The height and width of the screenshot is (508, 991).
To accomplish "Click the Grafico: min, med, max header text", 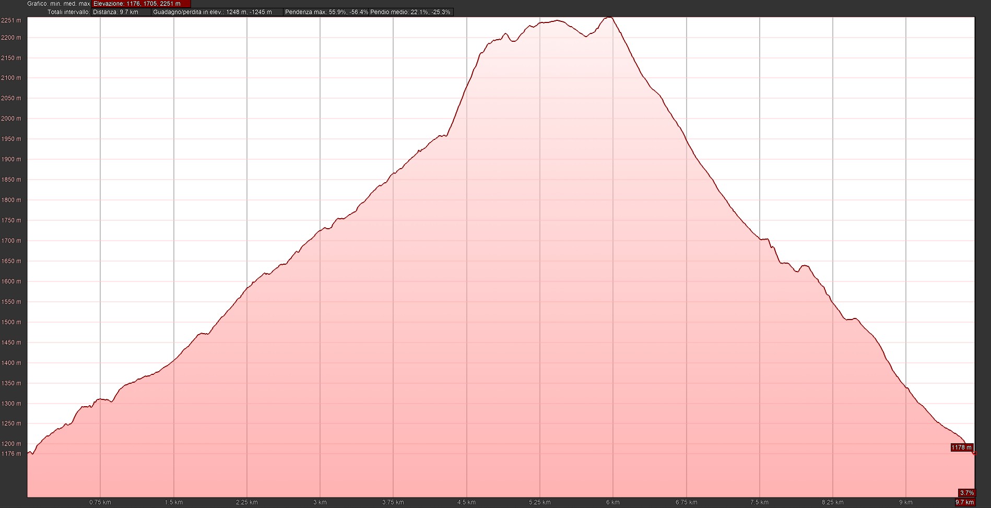I will click(x=58, y=4).
